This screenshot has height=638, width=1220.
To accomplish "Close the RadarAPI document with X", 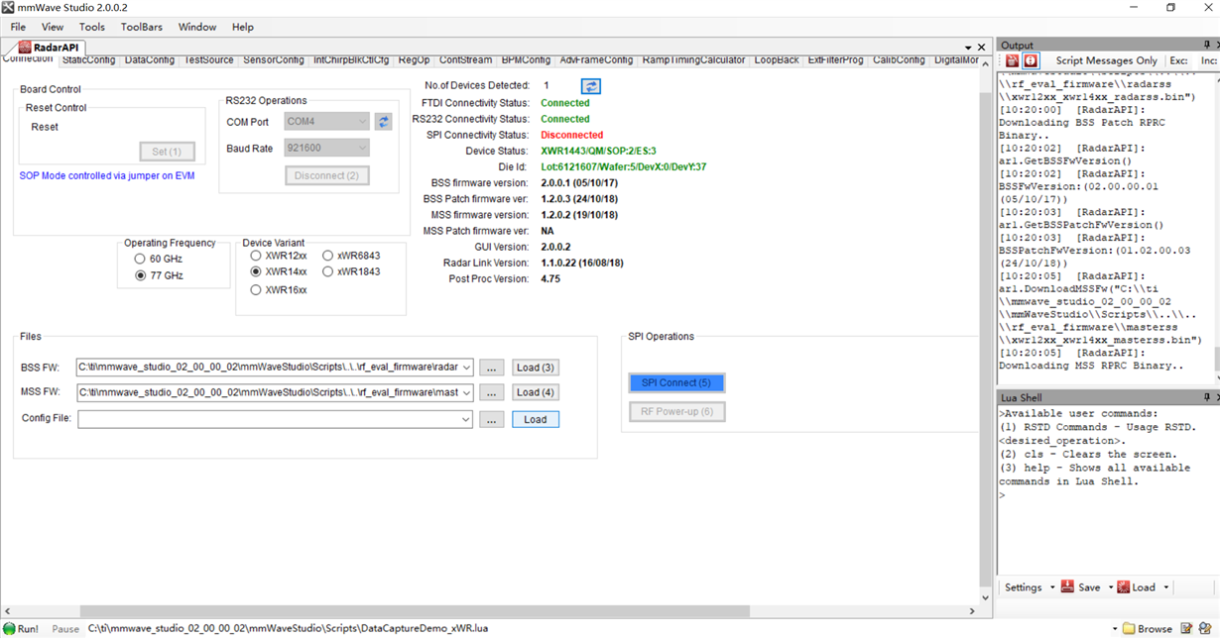I will tap(982, 48).
